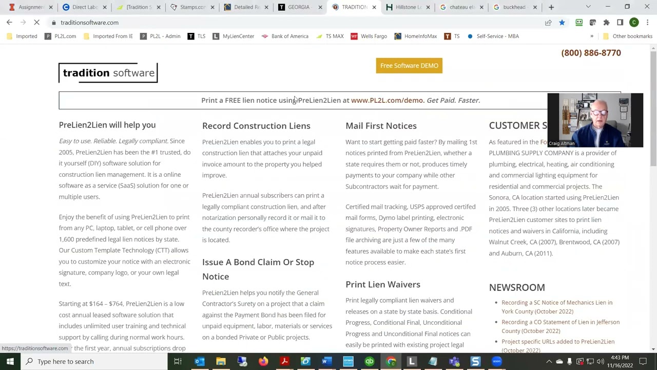This screenshot has width=657, height=370.
Task: Click the tradition software logo
Action: click(108, 73)
